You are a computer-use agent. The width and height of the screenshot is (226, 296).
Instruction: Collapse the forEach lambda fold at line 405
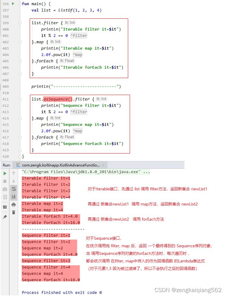tap(20, 61)
